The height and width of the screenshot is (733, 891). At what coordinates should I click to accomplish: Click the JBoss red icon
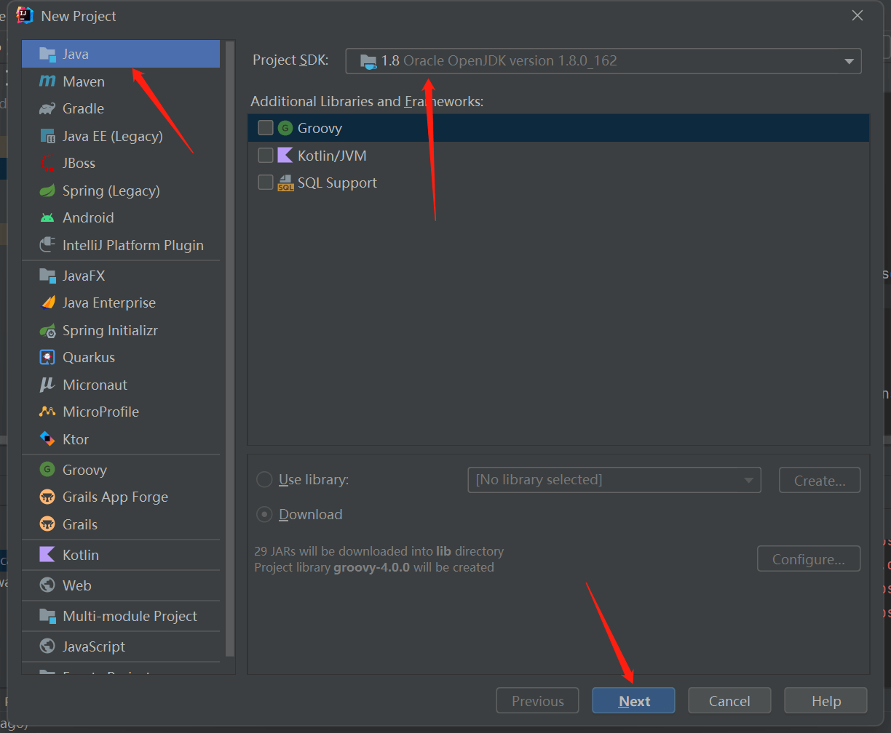(47, 163)
